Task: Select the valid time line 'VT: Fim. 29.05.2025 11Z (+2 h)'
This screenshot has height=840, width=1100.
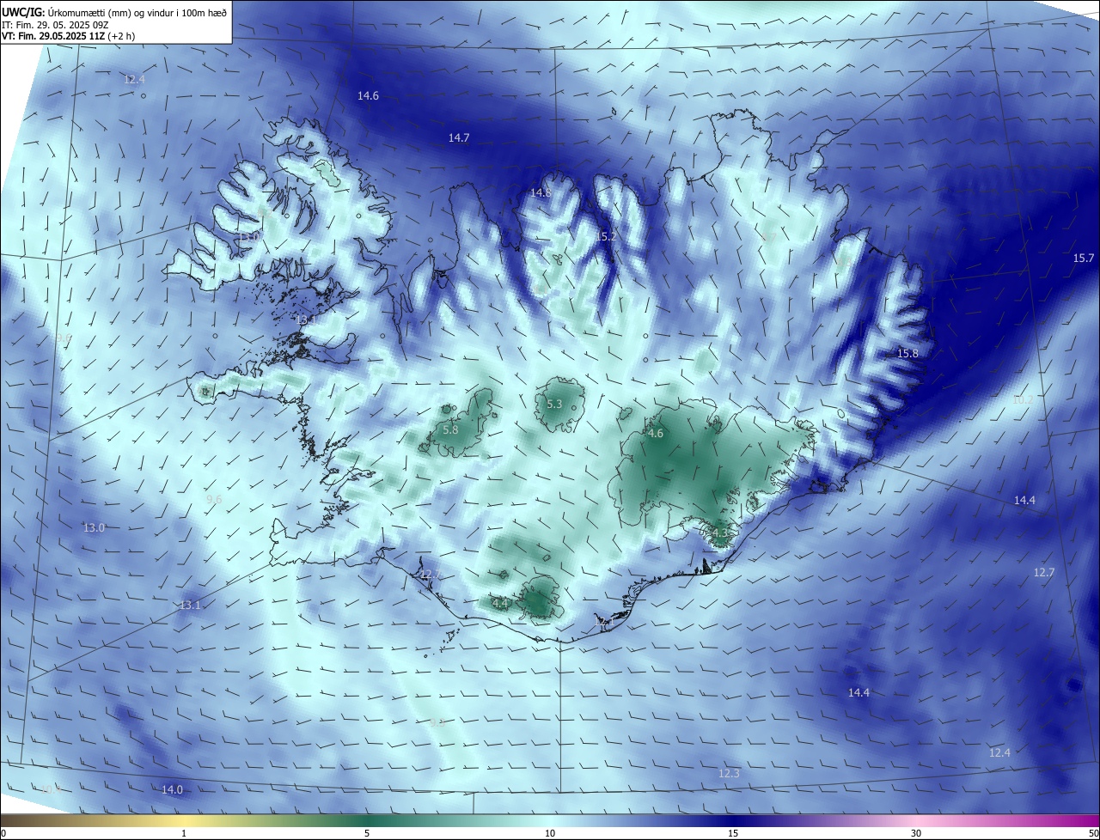Action: (x=68, y=36)
